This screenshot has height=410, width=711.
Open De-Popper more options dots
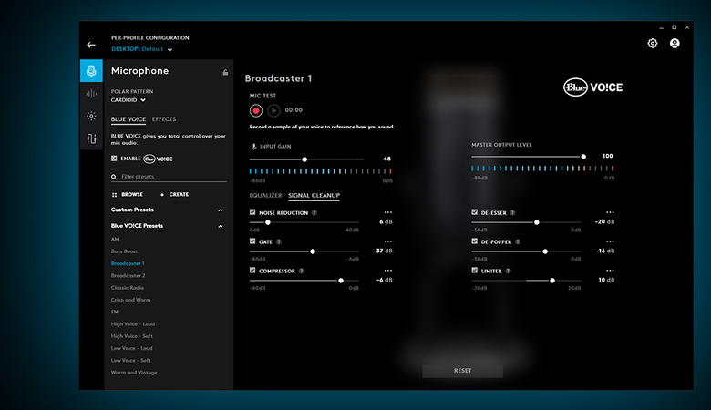pos(611,241)
